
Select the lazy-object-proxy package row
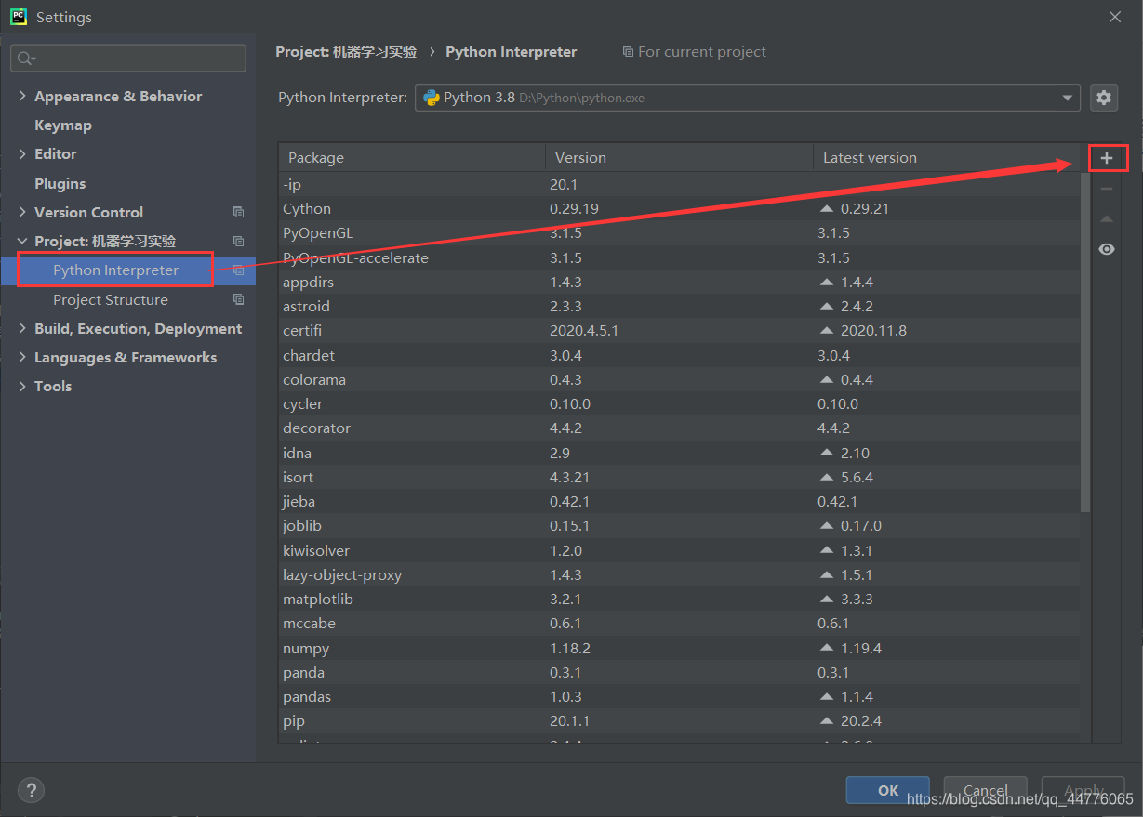tap(679, 574)
